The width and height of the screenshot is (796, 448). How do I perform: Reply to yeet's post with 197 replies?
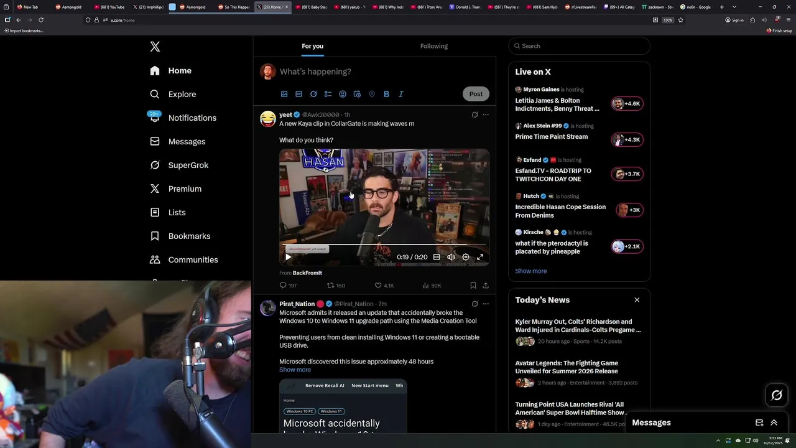tap(288, 286)
